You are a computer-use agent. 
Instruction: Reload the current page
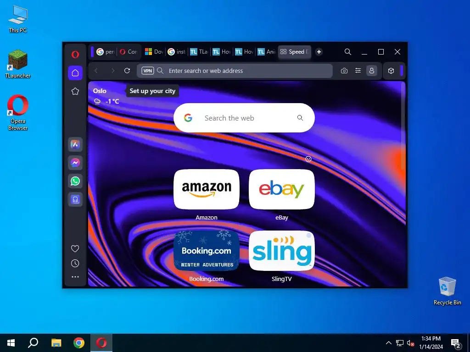(127, 71)
